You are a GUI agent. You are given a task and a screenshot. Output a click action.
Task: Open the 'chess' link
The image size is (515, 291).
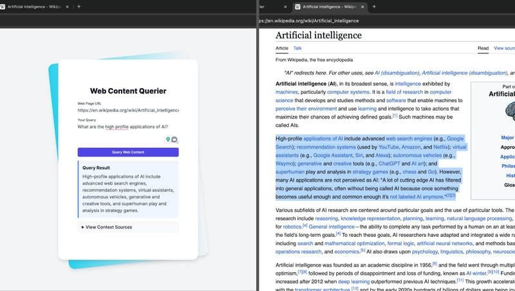(409, 172)
